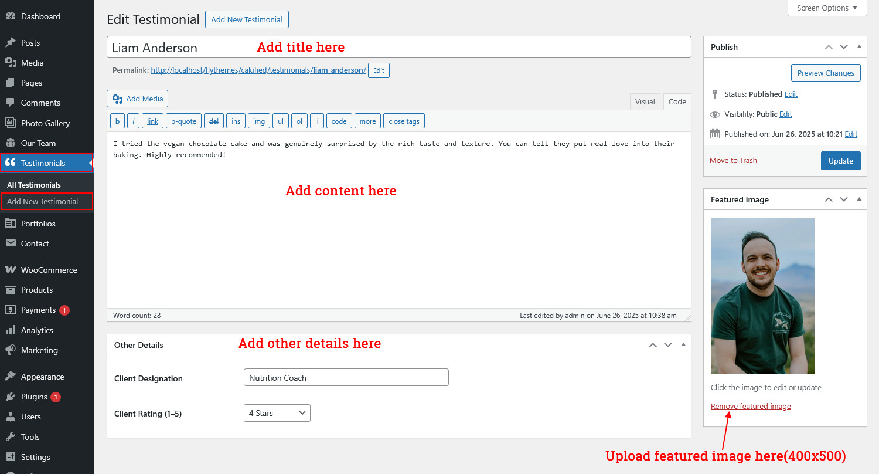Switch to the Visual editor tab
Screen dimensions: 879x474
click(645, 101)
